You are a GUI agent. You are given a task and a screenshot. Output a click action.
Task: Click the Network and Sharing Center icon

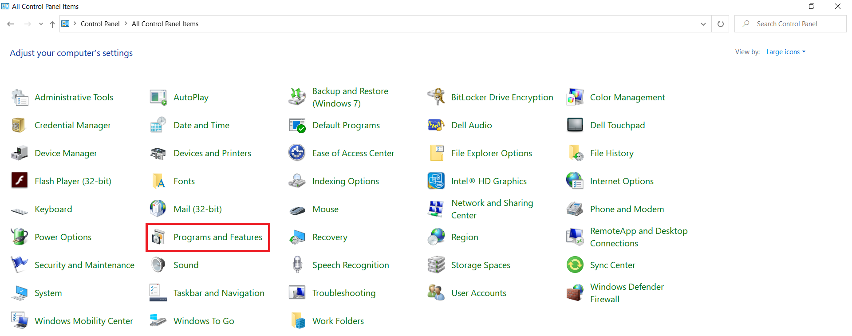point(436,209)
